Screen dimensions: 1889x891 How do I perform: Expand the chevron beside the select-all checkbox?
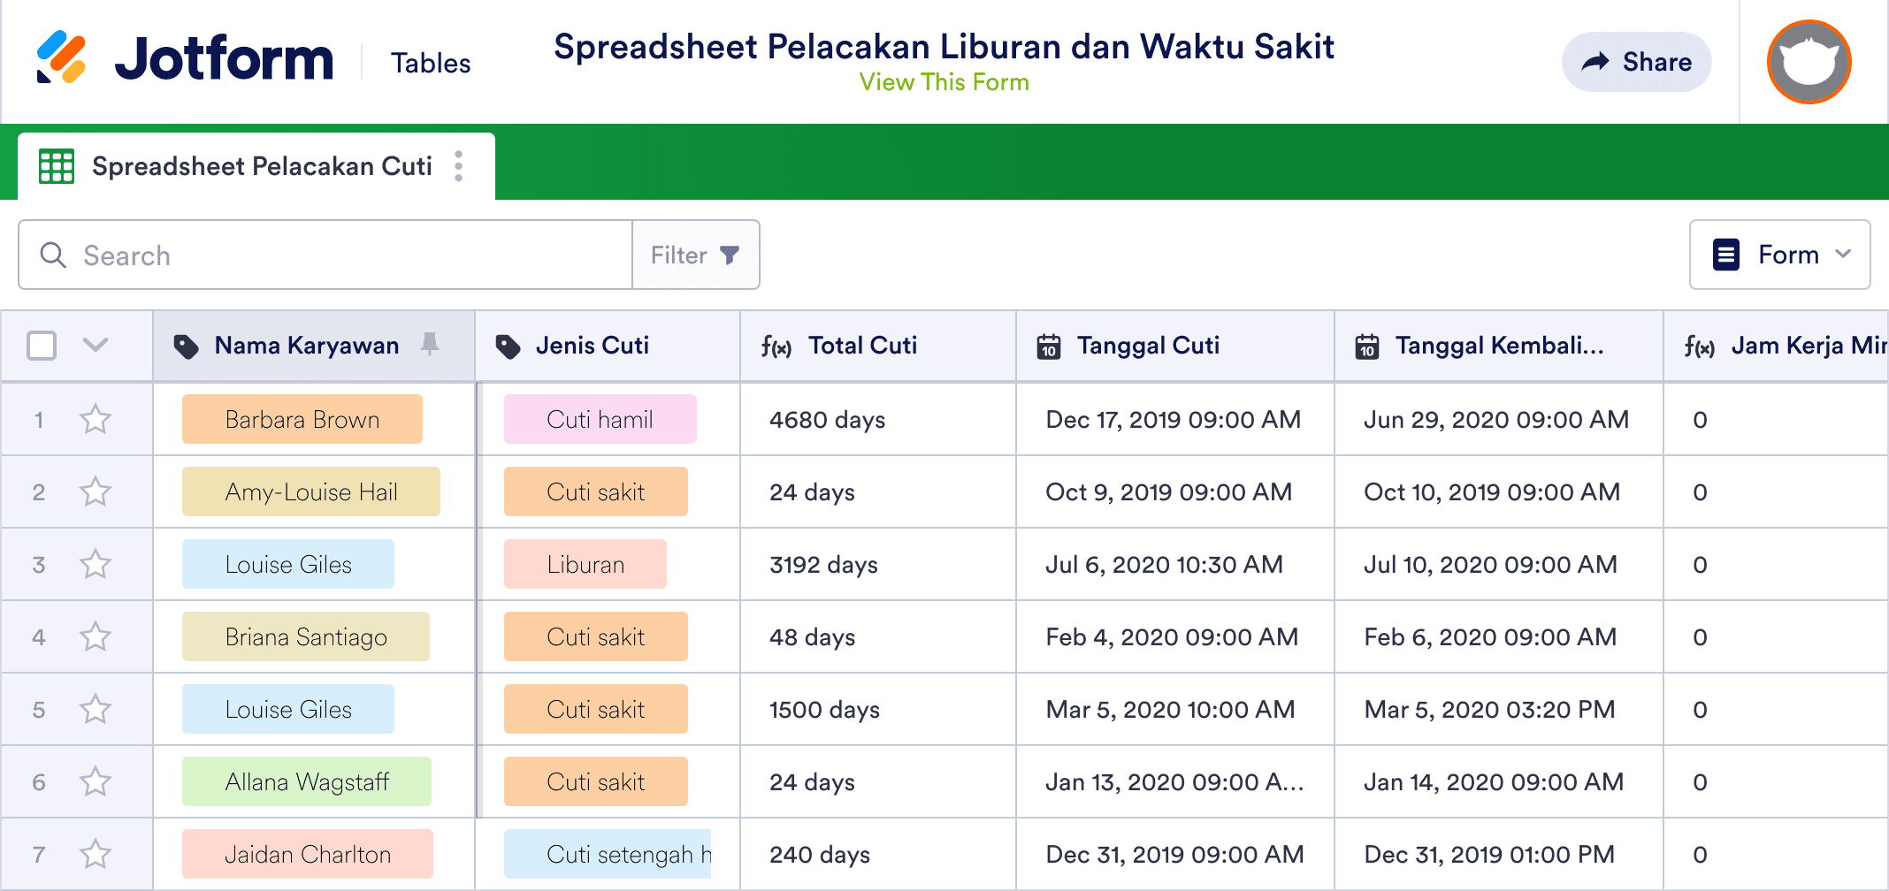pyautogui.click(x=95, y=346)
